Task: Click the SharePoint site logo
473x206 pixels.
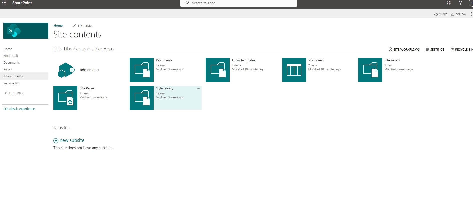Action: click(26, 31)
